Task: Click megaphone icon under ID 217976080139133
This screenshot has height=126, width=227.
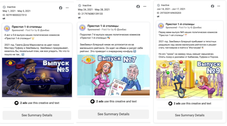Action: click(x=79, y=18)
